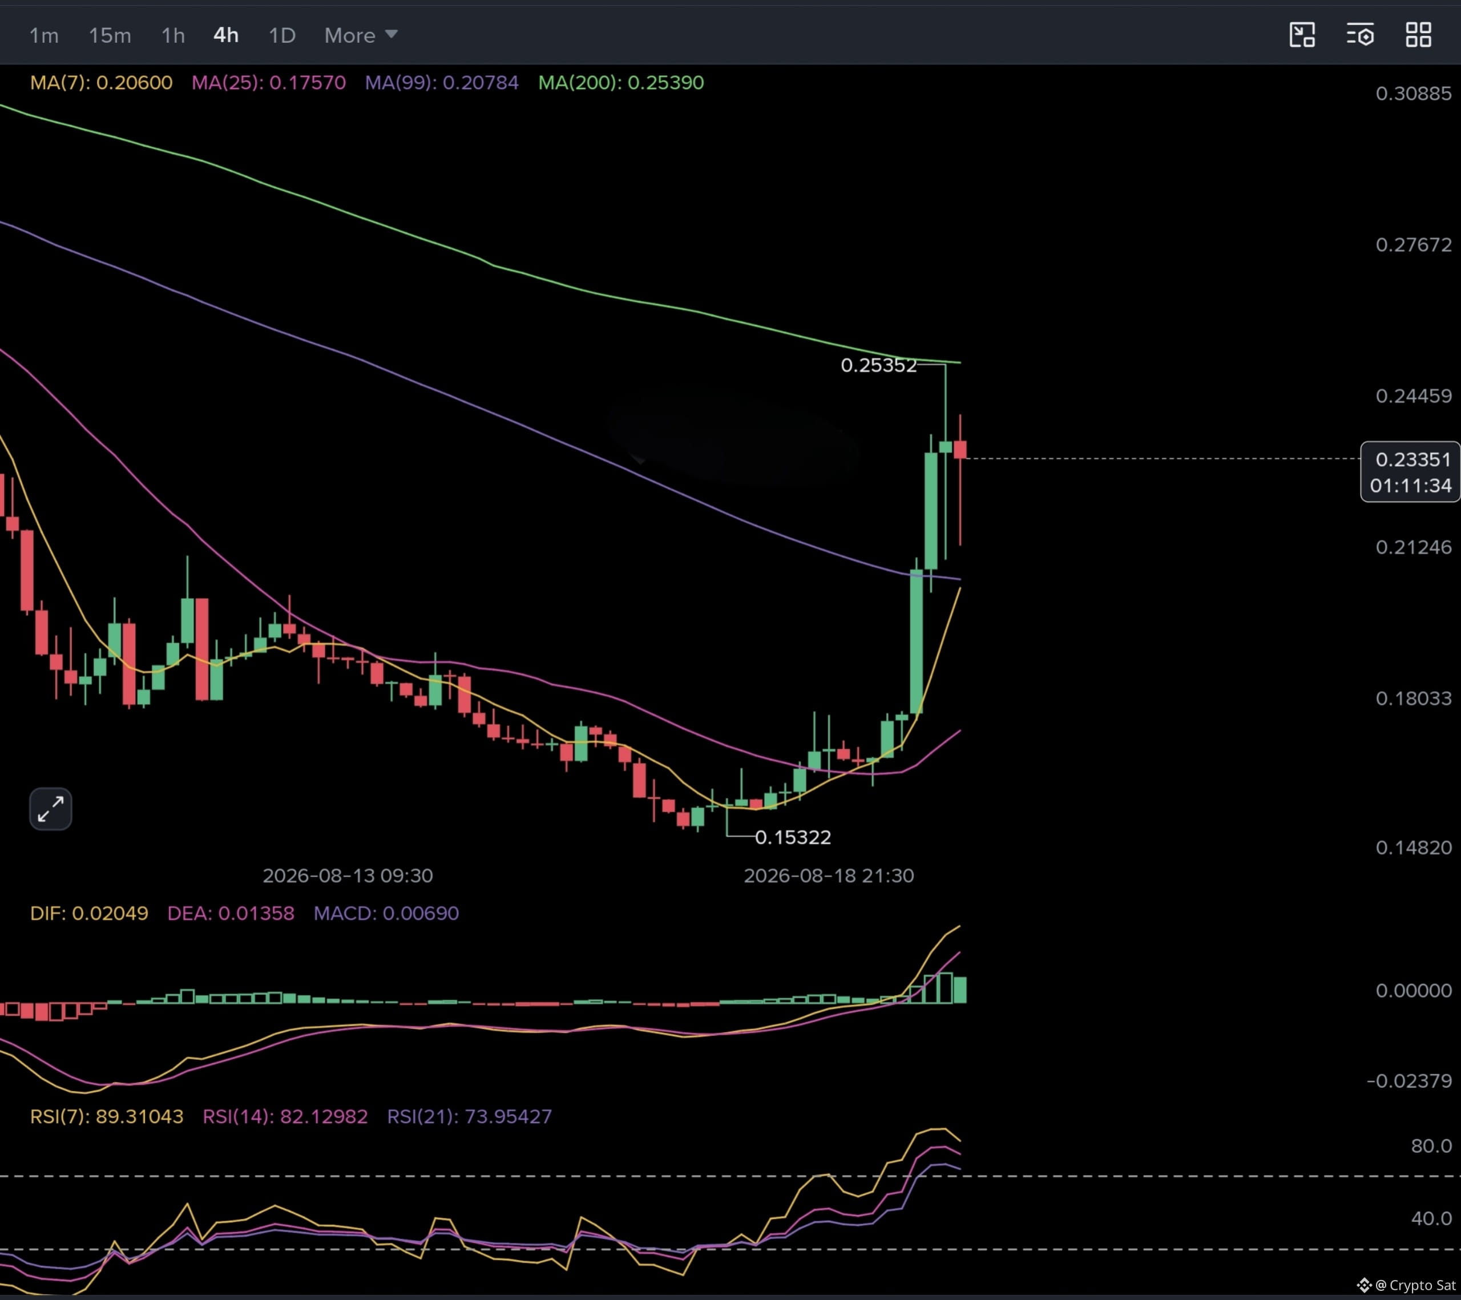
Task: Open the More timeframes dropdown
Action: point(361,35)
